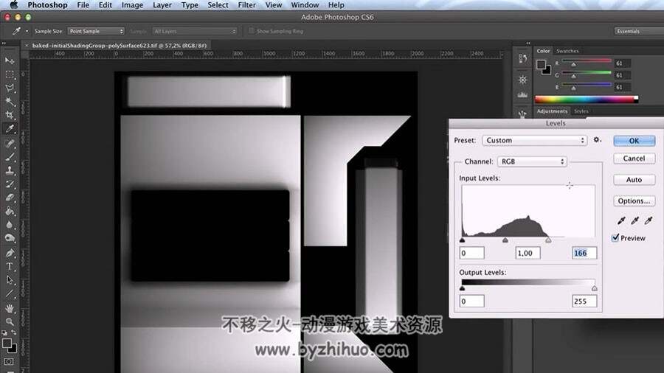Image resolution: width=664 pixels, height=373 pixels.
Task: Select the Rectangular Marquee tool
Action: 10,74
